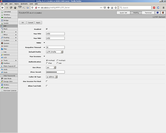Enable One Session Per Host

pos(47,81)
